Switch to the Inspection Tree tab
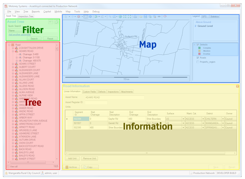The image size is (245, 179). pos(26,16)
